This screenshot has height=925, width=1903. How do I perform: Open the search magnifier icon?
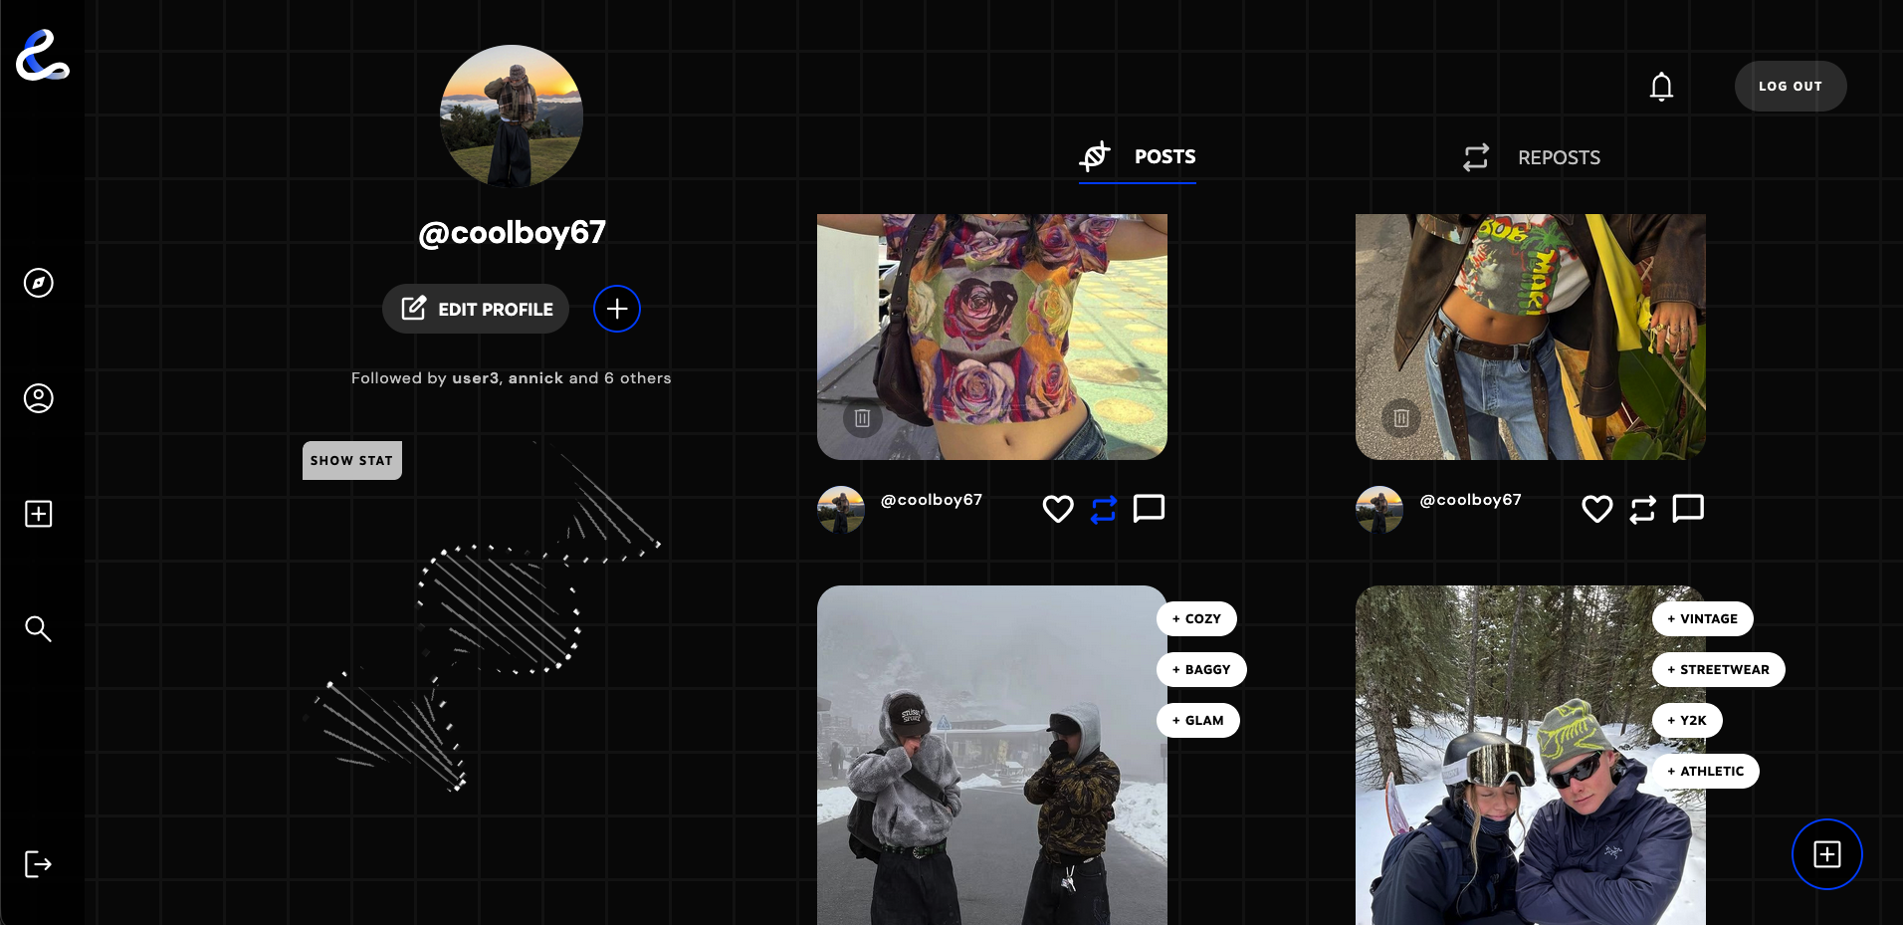click(x=39, y=629)
